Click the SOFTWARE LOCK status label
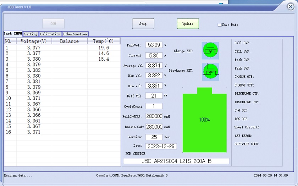Screen dimensions: 298x186 tap(247, 144)
